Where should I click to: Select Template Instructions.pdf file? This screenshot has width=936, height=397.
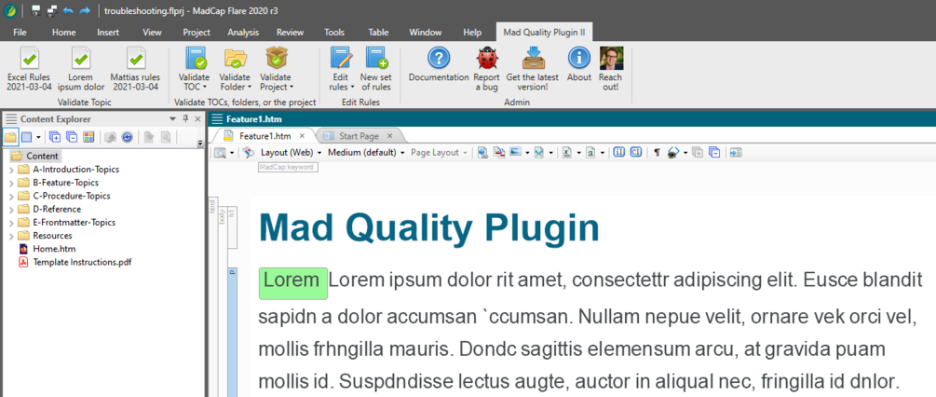75,262
